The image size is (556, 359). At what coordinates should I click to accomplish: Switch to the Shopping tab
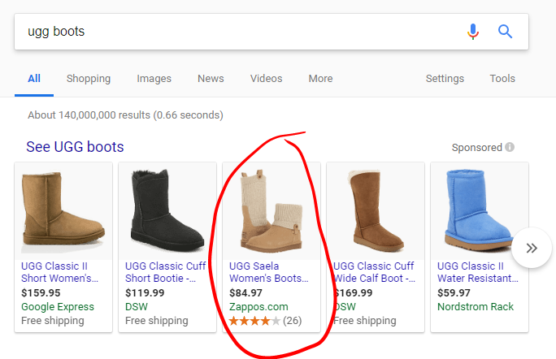pos(88,79)
